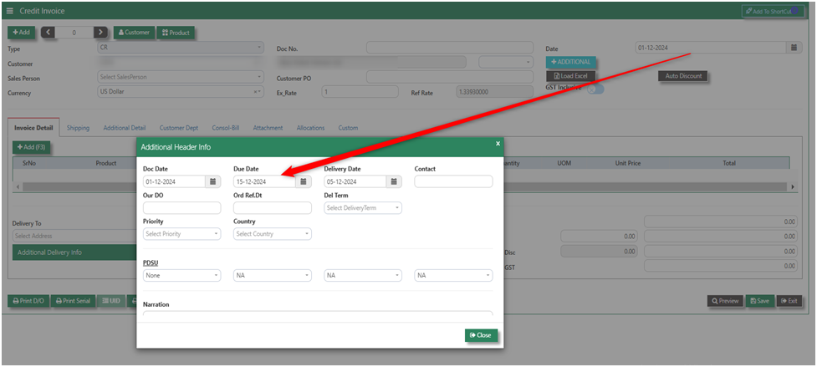Click the record number field showing 0

pyautogui.click(x=74, y=33)
